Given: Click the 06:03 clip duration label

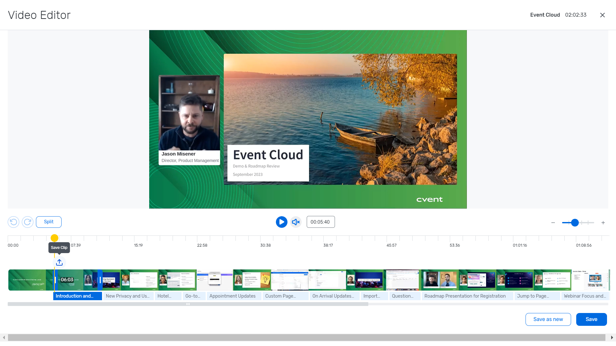Looking at the screenshot, I should 67,280.
